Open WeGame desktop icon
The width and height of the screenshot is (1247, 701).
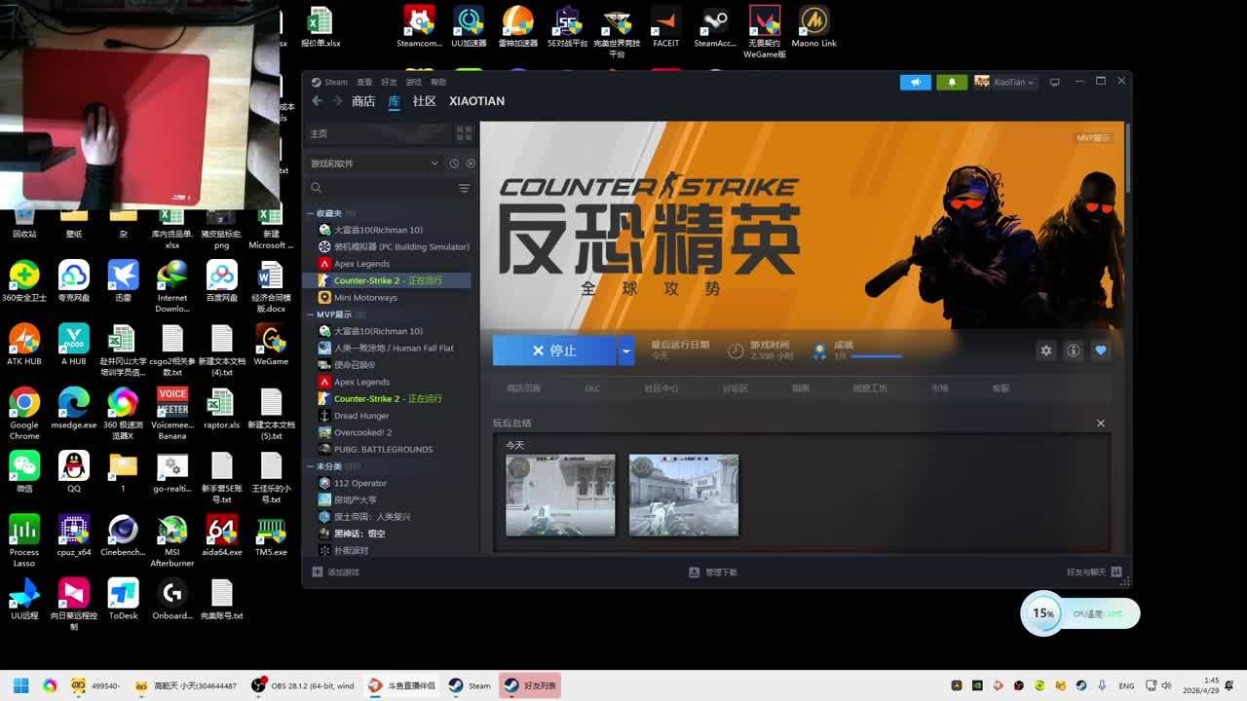pos(271,344)
